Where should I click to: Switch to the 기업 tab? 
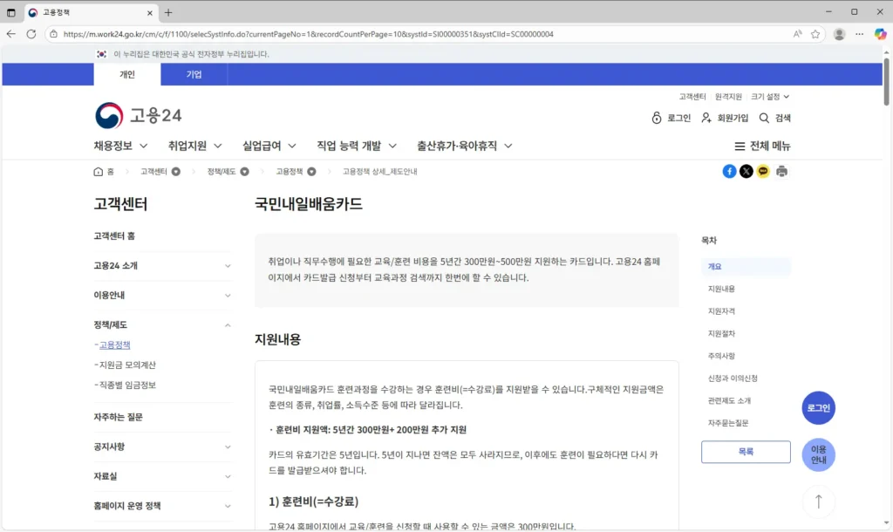pos(194,74)
